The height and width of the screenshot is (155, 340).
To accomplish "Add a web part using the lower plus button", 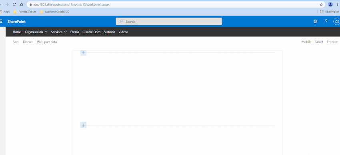I will tap(84, 125).
